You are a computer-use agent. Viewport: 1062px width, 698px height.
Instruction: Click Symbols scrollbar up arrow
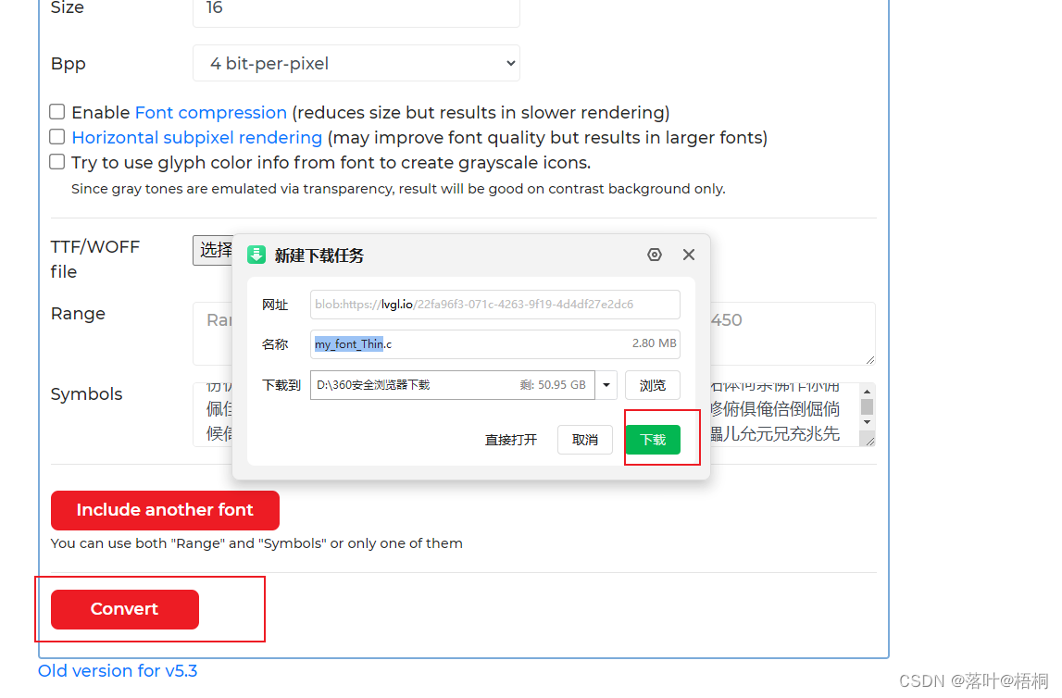pos(867,392)
